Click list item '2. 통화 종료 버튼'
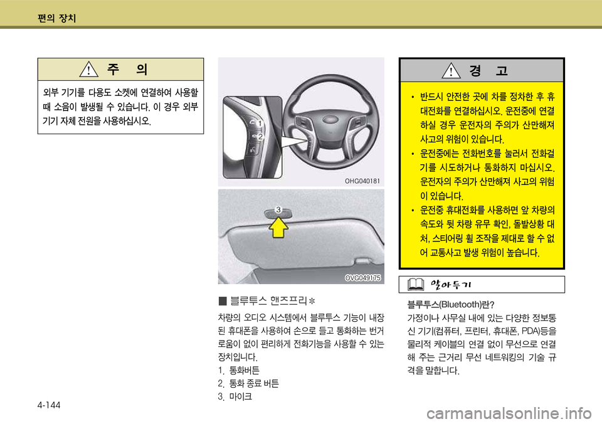This screenshot has width=602, height=424. click(248, 383)
